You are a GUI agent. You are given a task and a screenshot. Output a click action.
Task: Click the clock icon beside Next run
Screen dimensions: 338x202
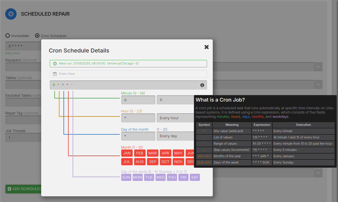[55, 63]
